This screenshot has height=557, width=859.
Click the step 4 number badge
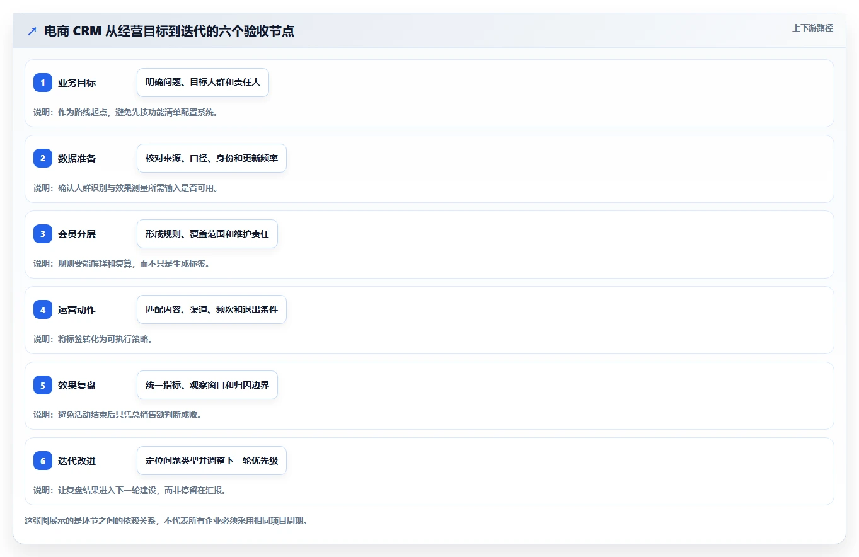[43, 309]
